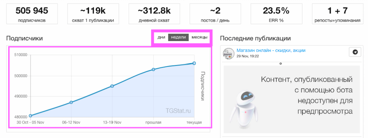Viewport: 368px width, 138px height.
Task: Click the post timestamp 29 Nov, 19:22
Action: click(248, 56)
